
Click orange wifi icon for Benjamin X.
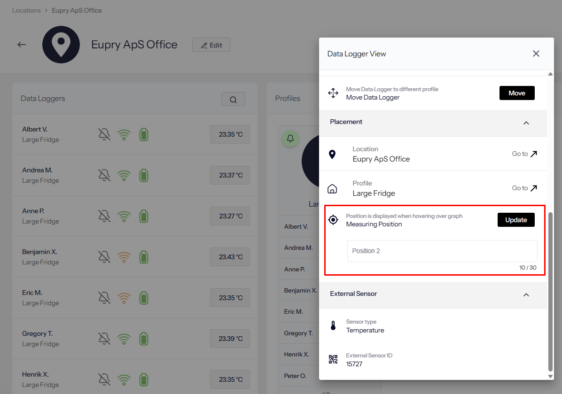point(124,257)
